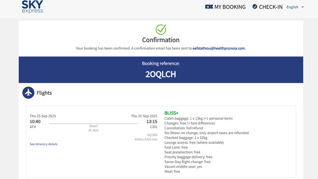Click the Direct flight duration line
The height and width of the screenshot is (179, 318).
click(x=94, y=126)
